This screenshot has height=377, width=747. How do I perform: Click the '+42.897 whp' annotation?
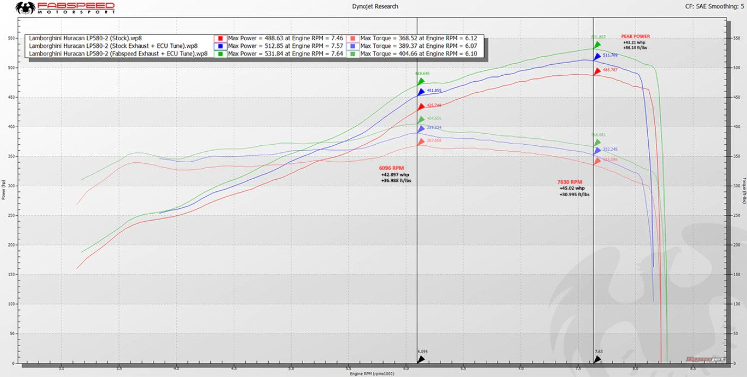(x=395, y=174)
